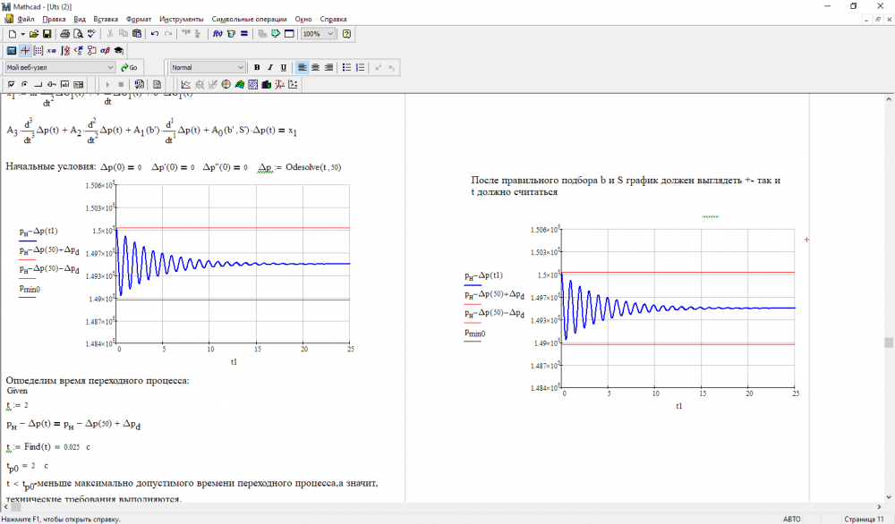Toggle underline text formatting
The width and height of the screenshot is (895, 524).
pos(284,67)
